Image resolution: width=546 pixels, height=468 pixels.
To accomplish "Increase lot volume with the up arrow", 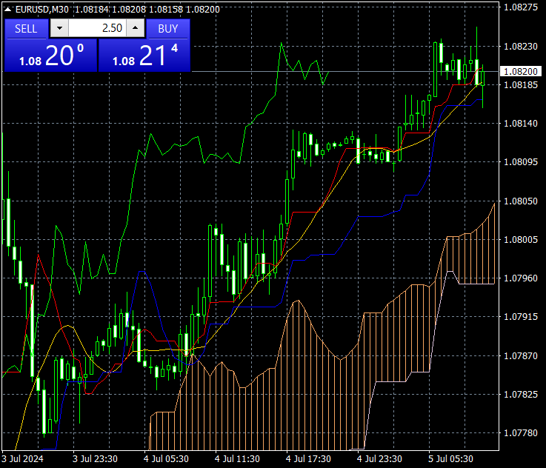I will coord(136,28).
